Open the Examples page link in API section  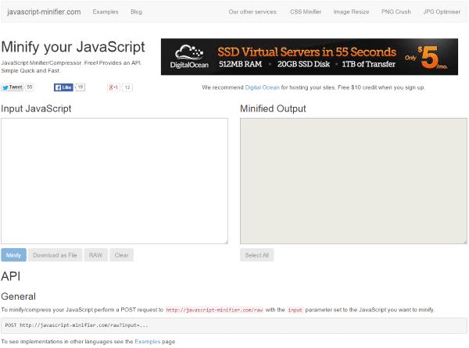click(x=148, y=342)
